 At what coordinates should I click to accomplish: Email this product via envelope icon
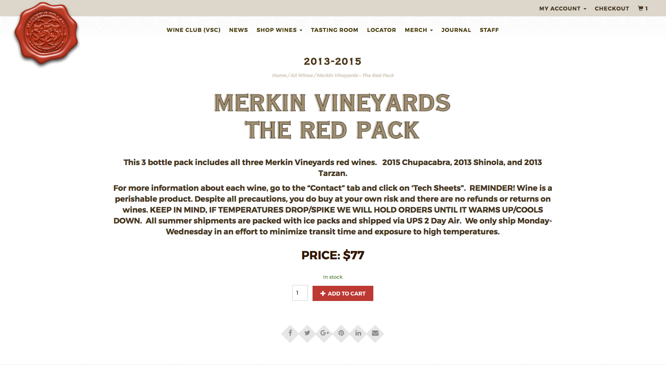[375, 333]
